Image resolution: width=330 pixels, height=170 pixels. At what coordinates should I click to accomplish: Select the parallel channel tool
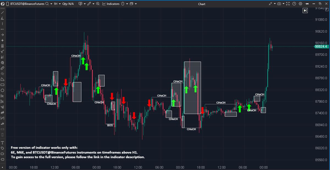tap(2, 73)
